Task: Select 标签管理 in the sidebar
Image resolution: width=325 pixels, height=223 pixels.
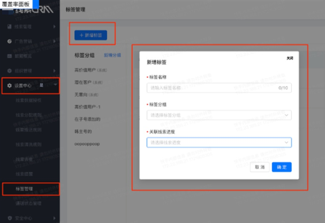Action: (x=24, y=189)
